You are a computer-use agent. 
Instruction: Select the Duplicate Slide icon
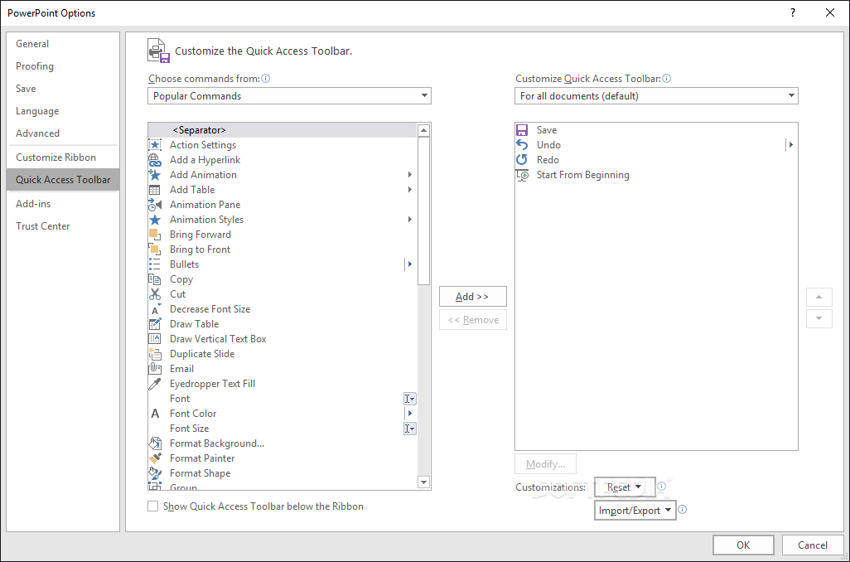tap(155, 354)
